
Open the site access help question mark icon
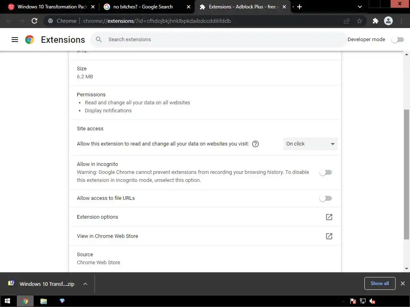255,144
